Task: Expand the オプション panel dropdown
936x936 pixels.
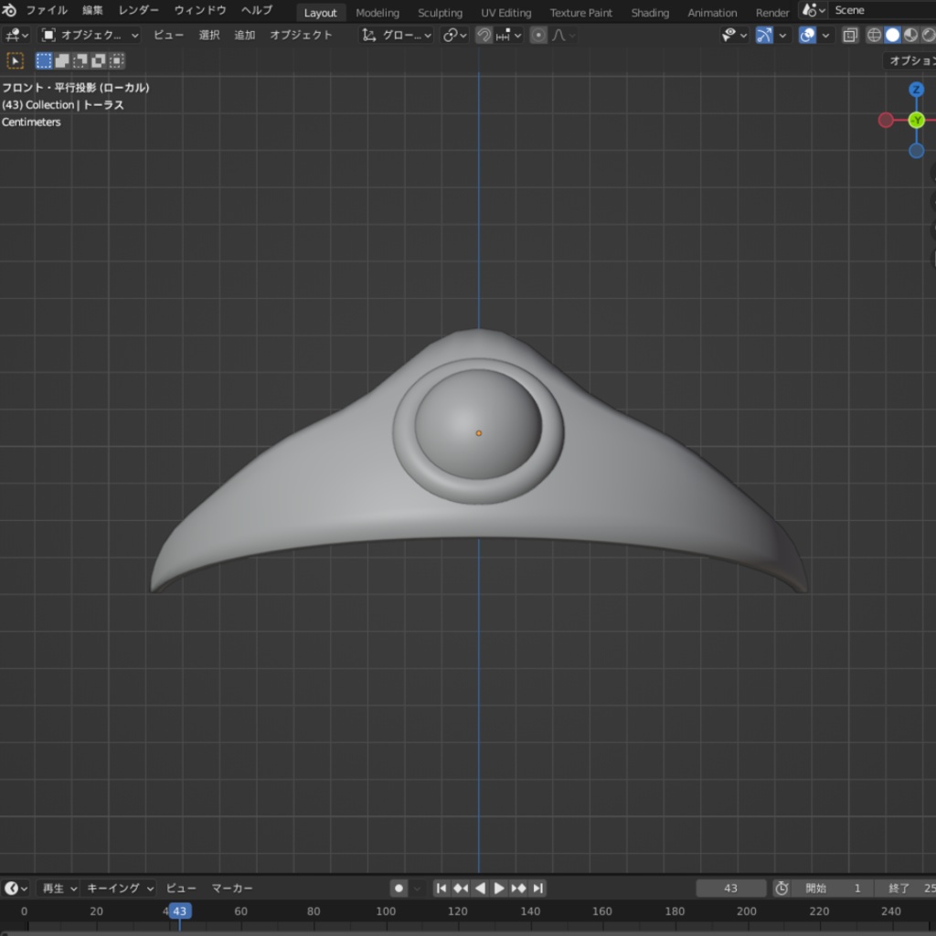Action: coord(909,58)
